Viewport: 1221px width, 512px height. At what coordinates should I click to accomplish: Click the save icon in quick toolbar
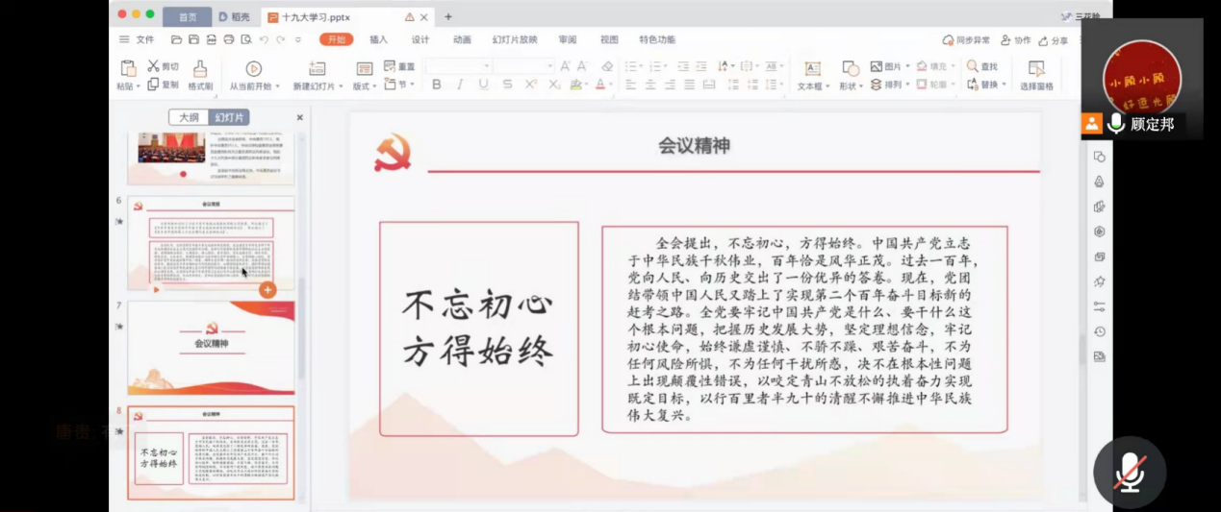193,39
